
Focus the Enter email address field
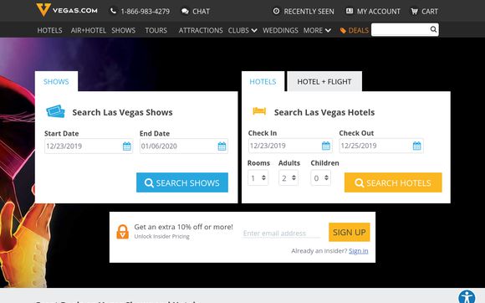tap(282, 233)
